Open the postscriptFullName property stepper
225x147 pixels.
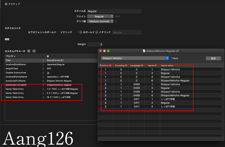click(x=43, y=81)
